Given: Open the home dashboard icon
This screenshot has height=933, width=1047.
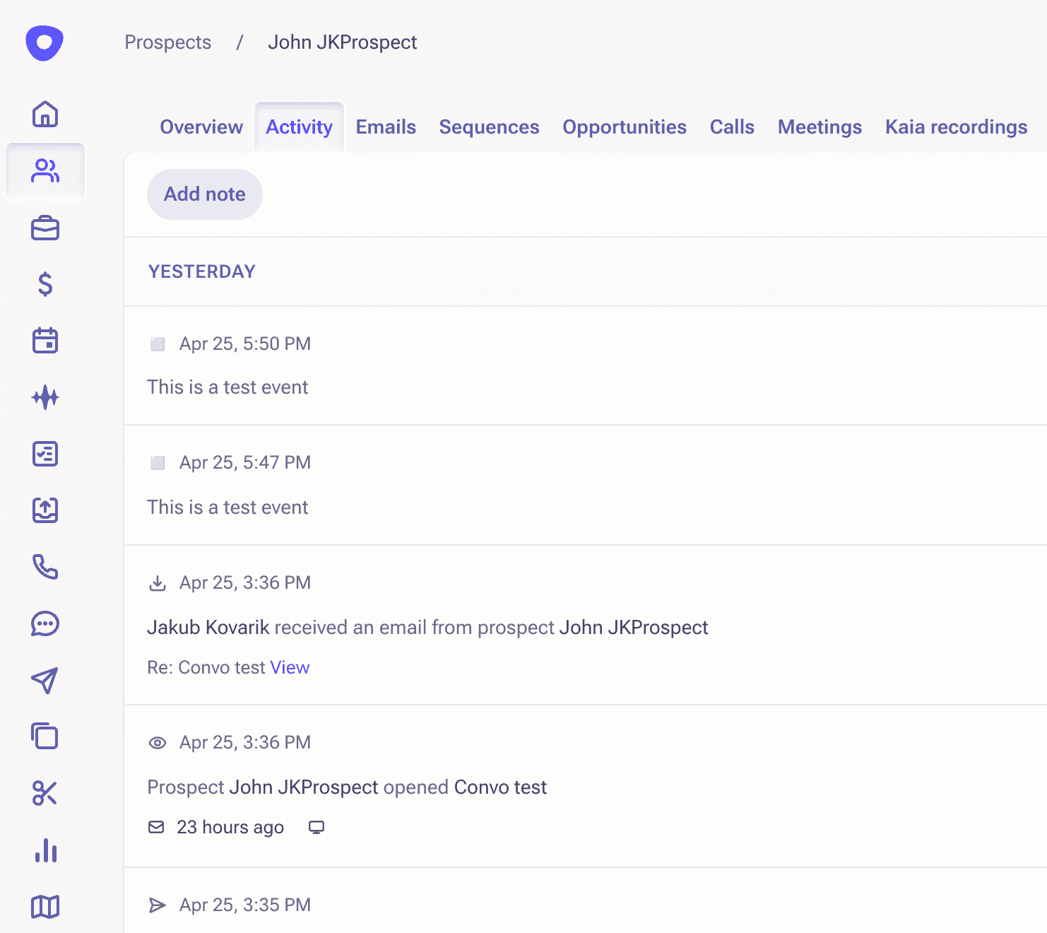Looking at the screenshot, I should 45,114.
